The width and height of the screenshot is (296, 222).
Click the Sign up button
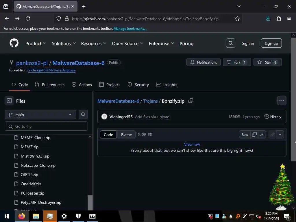271,43
